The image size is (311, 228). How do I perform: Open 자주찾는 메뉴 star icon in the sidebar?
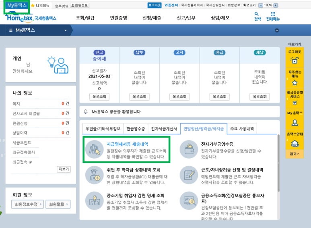[295, 83]
